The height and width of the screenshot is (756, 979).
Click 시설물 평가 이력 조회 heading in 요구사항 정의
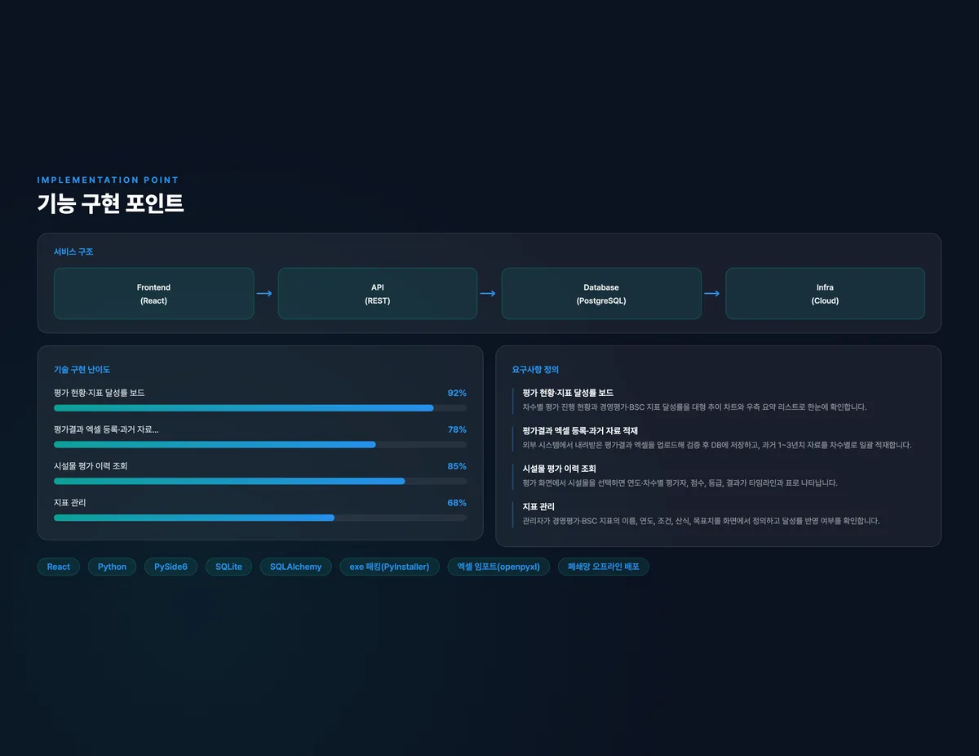tap(560, 469)
